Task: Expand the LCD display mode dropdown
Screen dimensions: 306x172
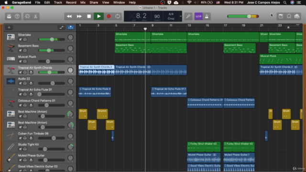Action: [181, 16]
